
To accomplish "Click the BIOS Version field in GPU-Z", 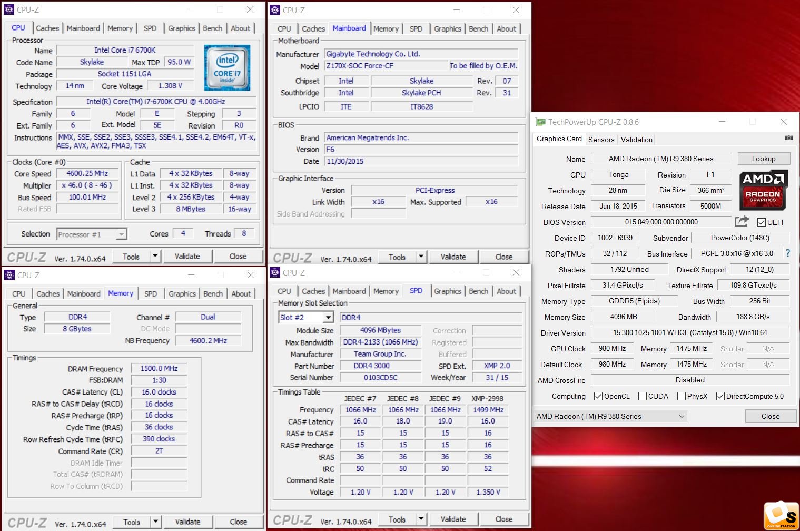I will tap(661, 222).
